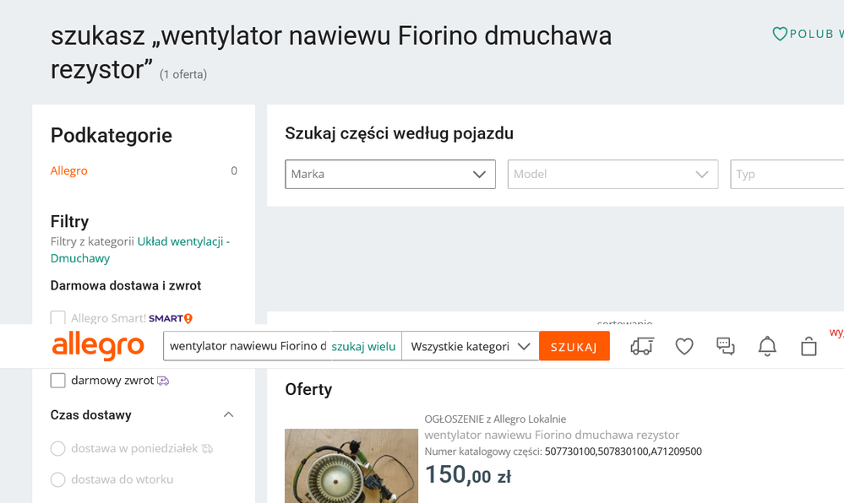Click the Smart! badge next to Allegro Smart
This screenshot has height=503, width=844.
point(166,318)
